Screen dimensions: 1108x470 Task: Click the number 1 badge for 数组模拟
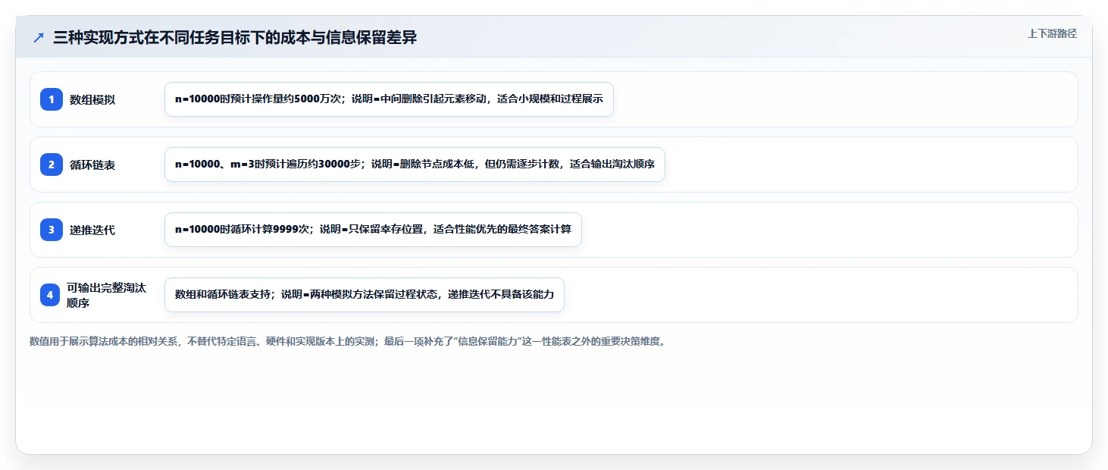point(52,99)
